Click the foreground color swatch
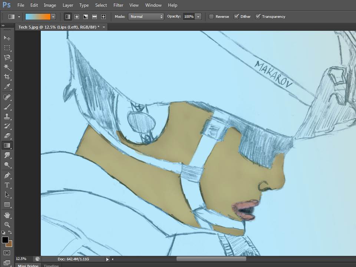This screenshot has width=356, height=267. 5,240
